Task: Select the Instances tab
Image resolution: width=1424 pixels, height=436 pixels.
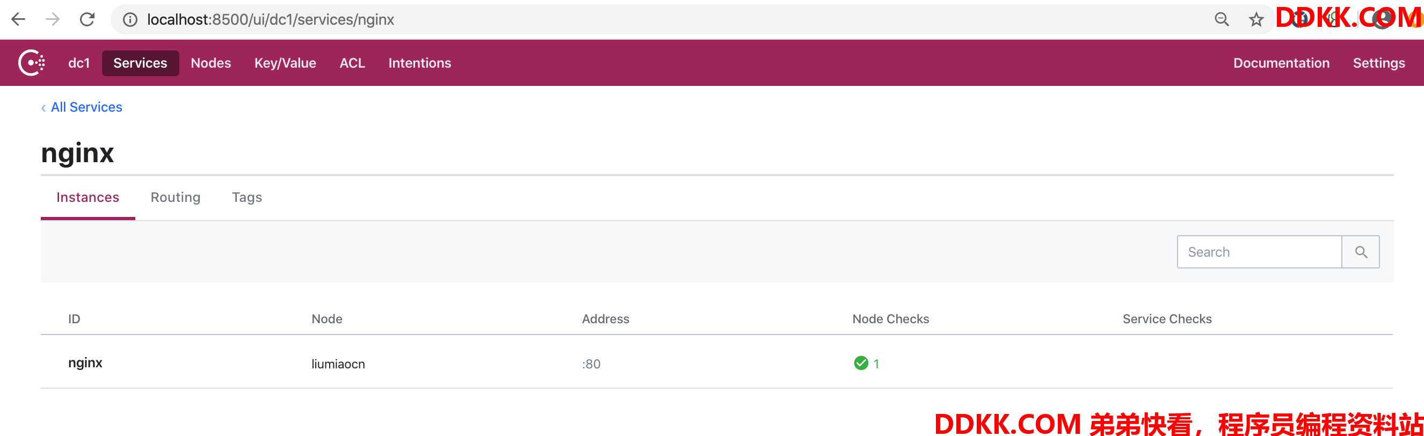Action: point(88,197)
